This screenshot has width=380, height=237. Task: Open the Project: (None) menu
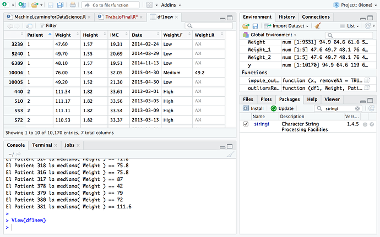(355, 5)
